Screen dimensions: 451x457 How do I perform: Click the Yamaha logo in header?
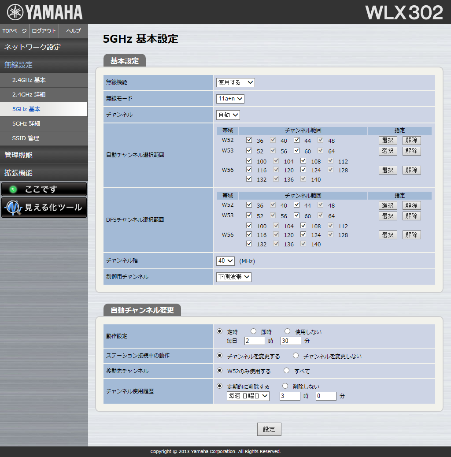45,12
